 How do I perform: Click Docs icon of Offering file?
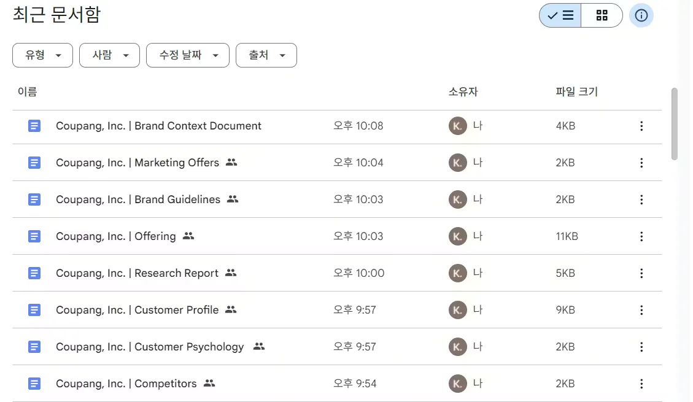(x=34, y=236)
